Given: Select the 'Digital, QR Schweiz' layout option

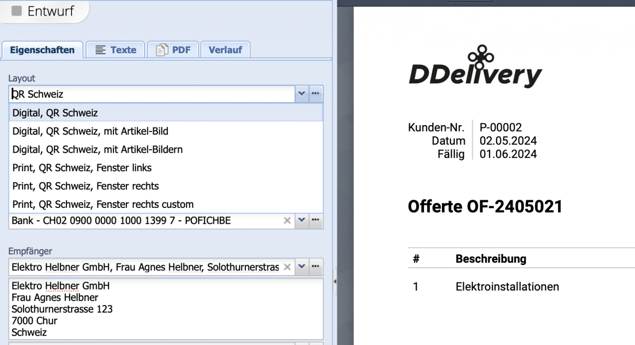Looking at the screenshot, I should coord(55,113).
